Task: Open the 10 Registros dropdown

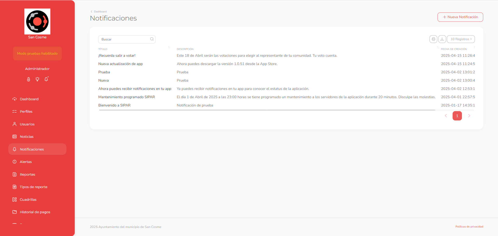Action: pos(461,39)
